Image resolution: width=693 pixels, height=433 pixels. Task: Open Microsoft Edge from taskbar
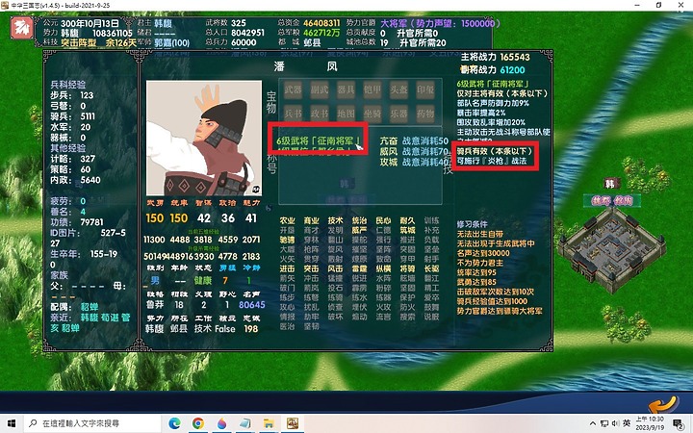click(174, 423)
